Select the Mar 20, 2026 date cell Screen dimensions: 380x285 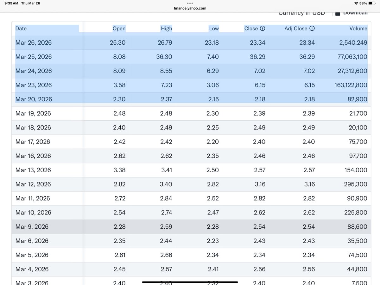pyautogui.click(x=34, y=99)
